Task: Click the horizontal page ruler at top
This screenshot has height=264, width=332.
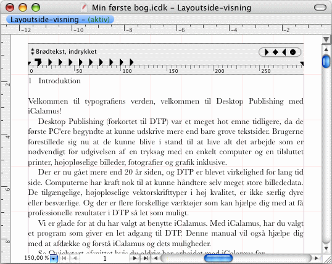Action: pyautogui.click(x=166, y=30)
